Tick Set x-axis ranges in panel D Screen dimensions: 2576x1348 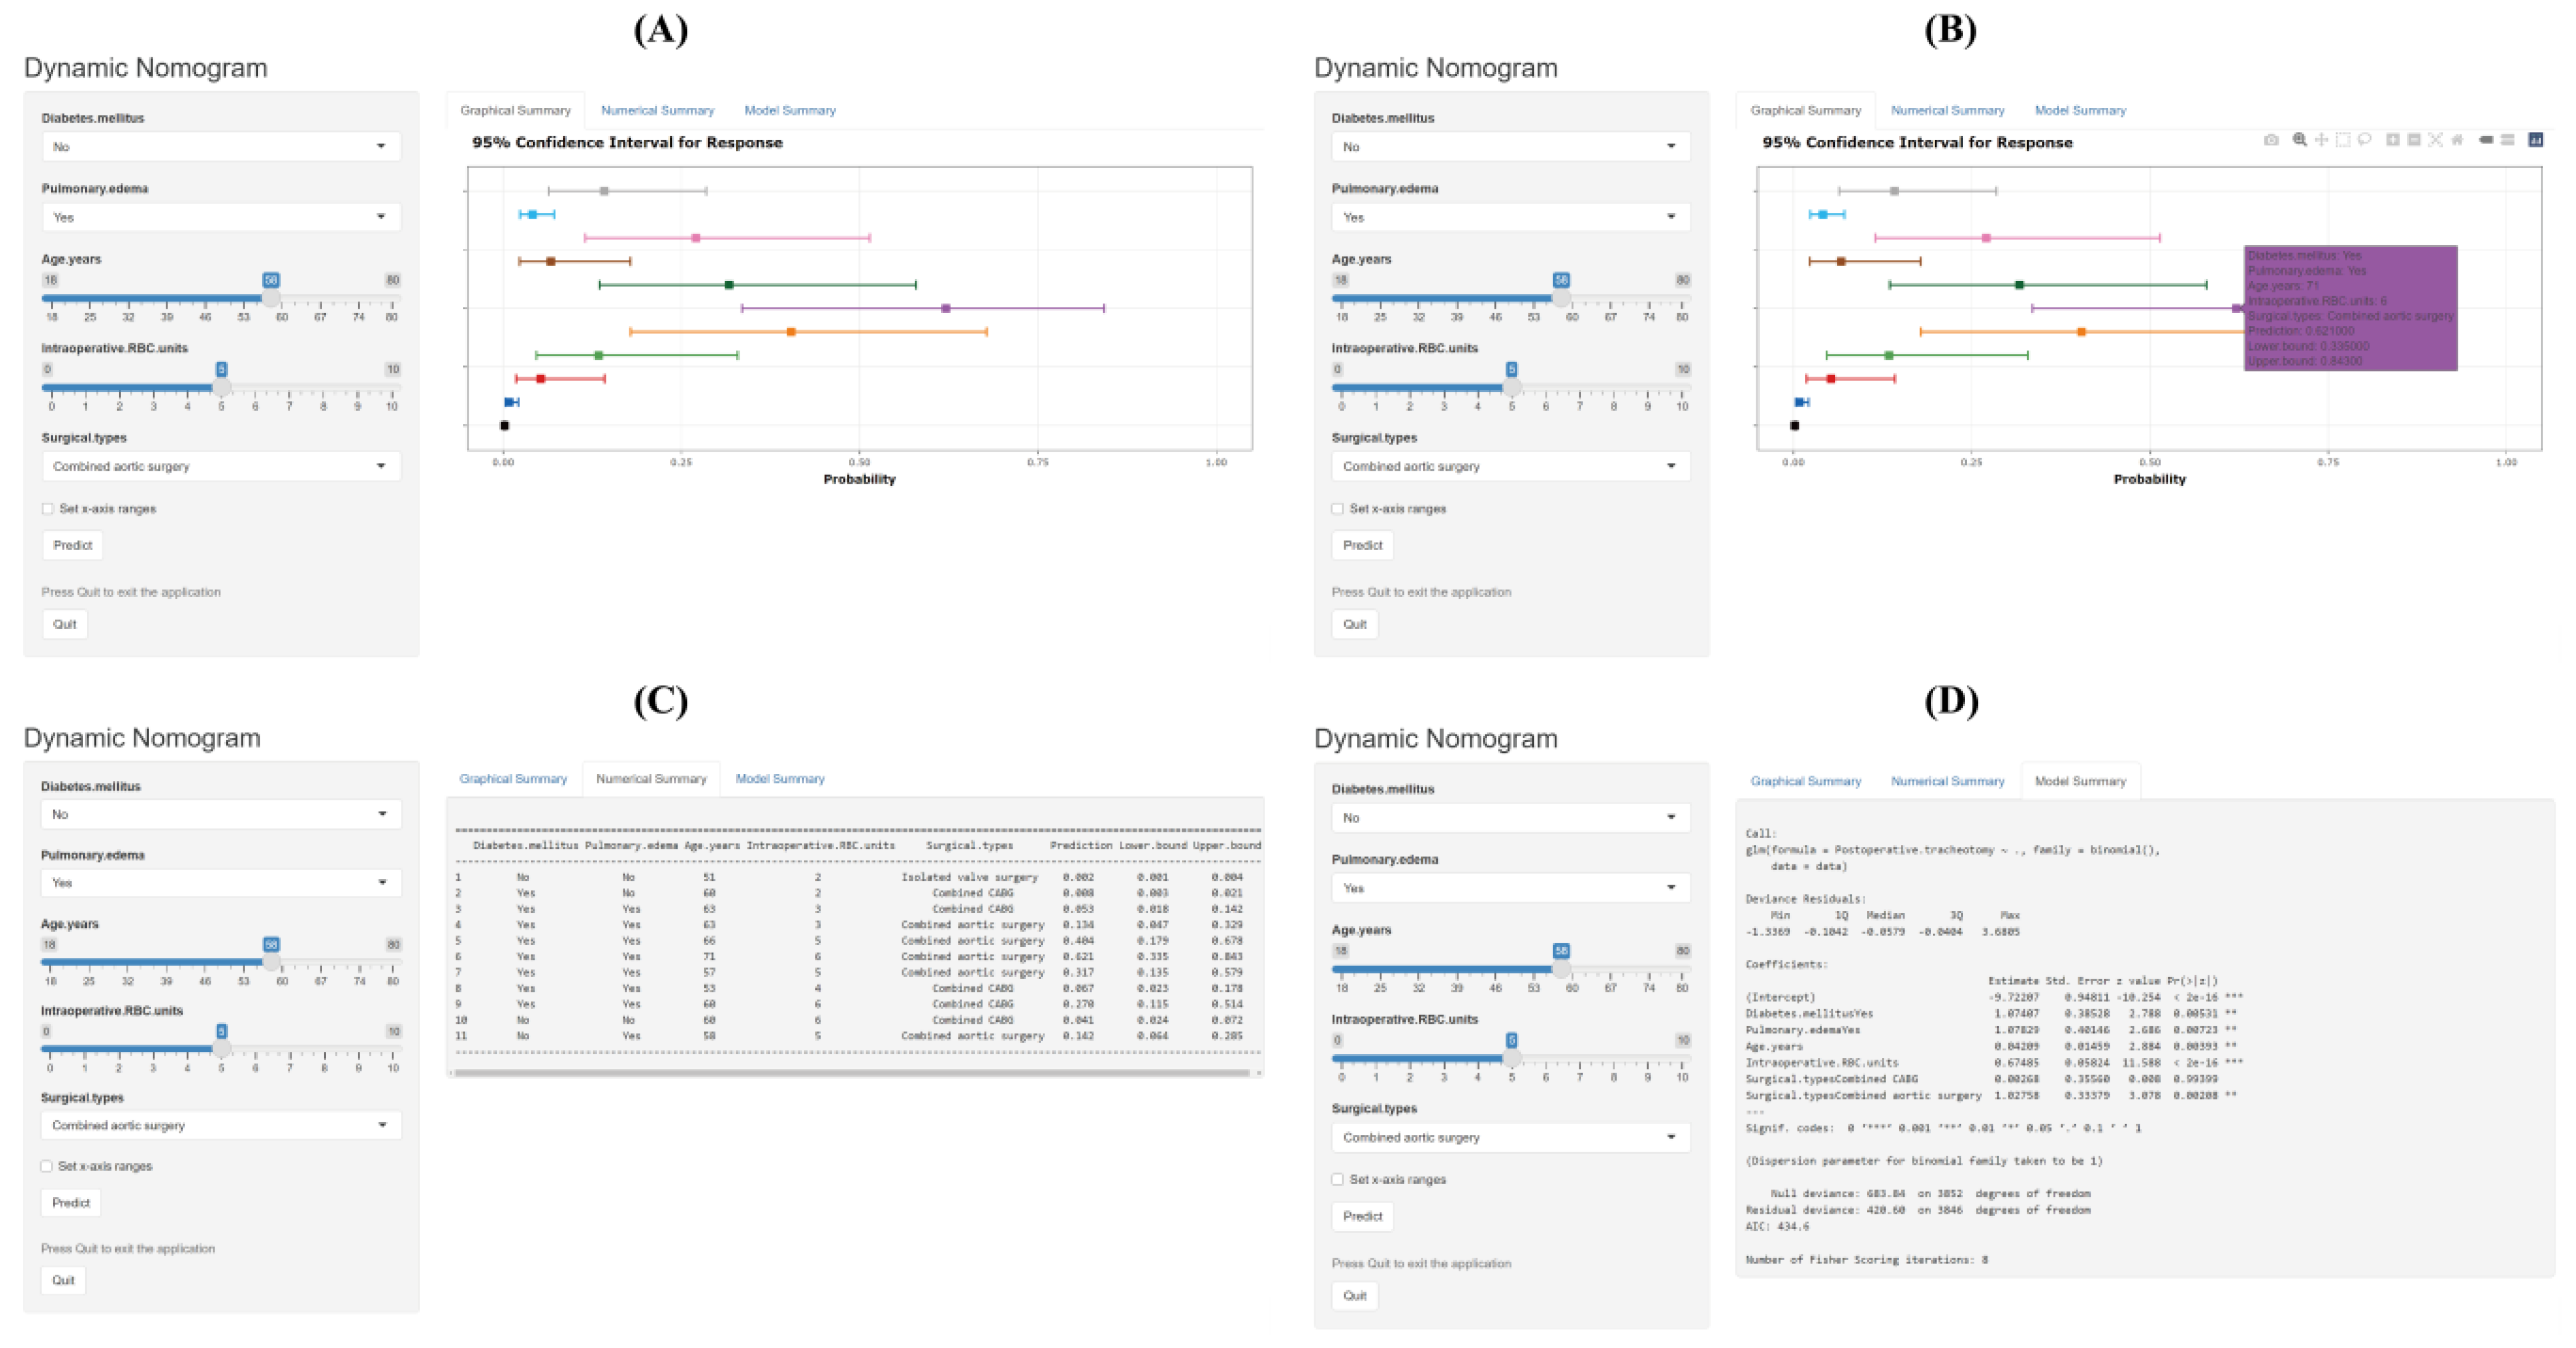(1337, 1180)
